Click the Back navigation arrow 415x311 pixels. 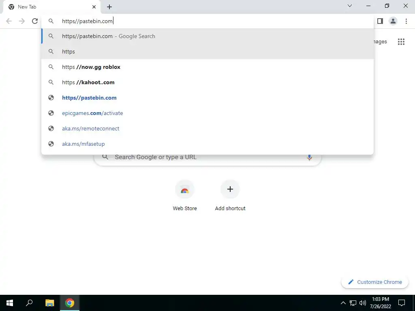click(x=9, y=21)
